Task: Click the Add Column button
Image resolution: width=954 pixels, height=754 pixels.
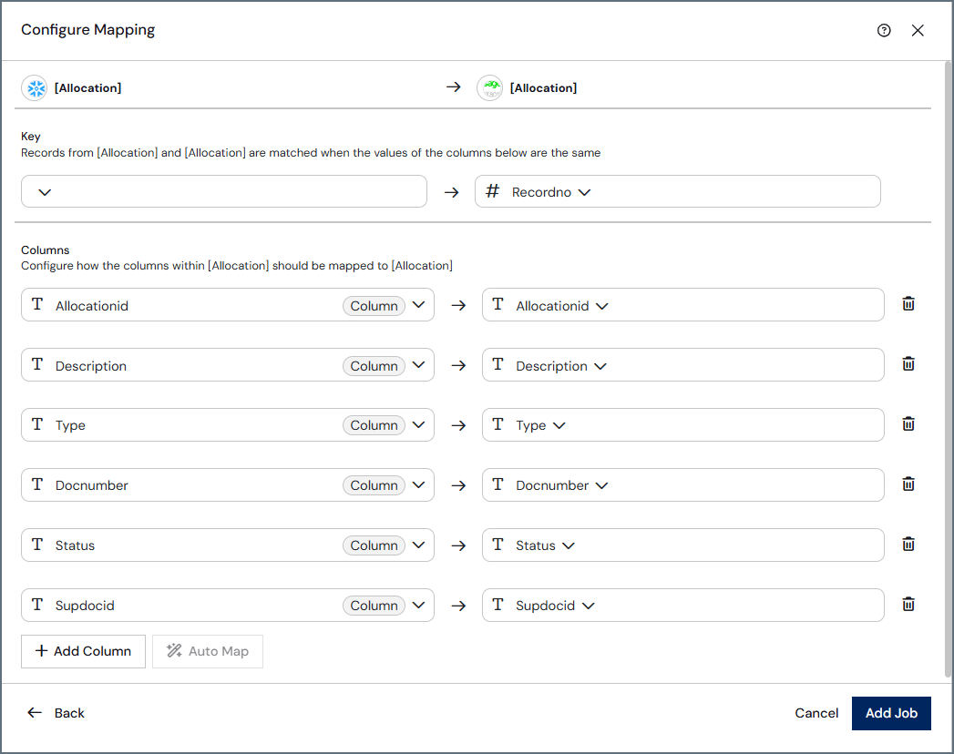Action: tap(83, 651)
